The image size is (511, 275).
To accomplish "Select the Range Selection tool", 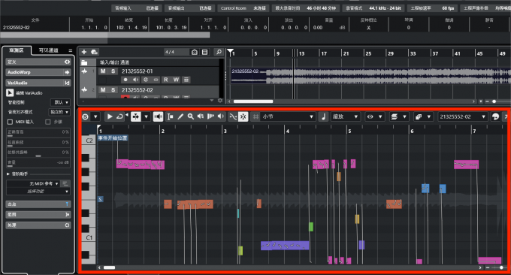I will tap(170, 116).
